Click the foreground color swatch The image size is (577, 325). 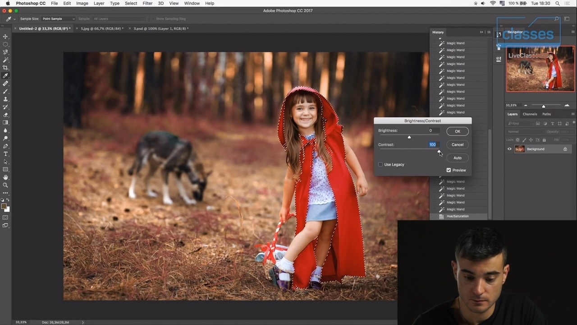pyautogui.click(x=4, y=206)
